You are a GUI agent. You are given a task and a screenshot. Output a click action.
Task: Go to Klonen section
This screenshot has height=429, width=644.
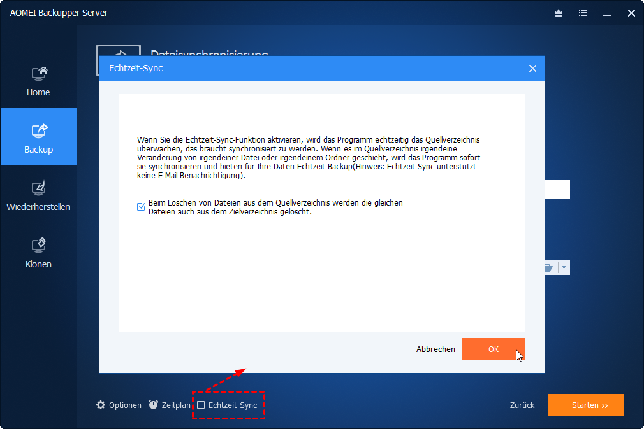(x=38, y=253)
